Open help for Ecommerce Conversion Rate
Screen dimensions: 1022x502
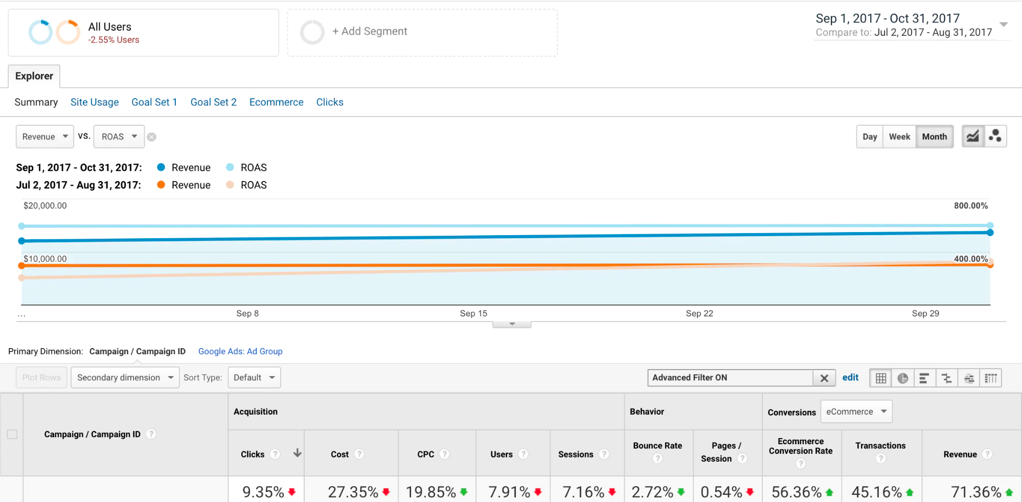click(801, 464)
